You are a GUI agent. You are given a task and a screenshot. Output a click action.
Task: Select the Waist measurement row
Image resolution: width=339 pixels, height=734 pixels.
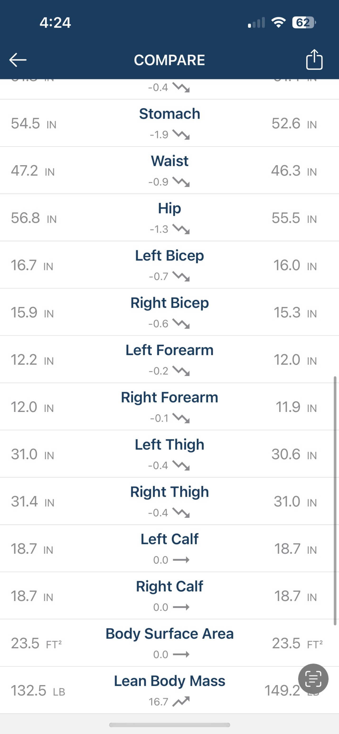click(169, 170)
